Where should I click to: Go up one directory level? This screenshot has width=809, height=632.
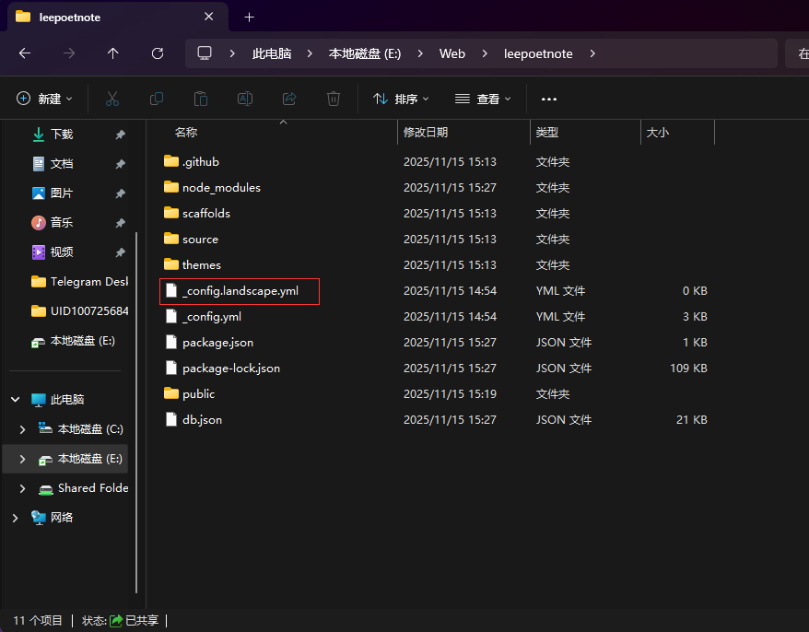[113, 53]
